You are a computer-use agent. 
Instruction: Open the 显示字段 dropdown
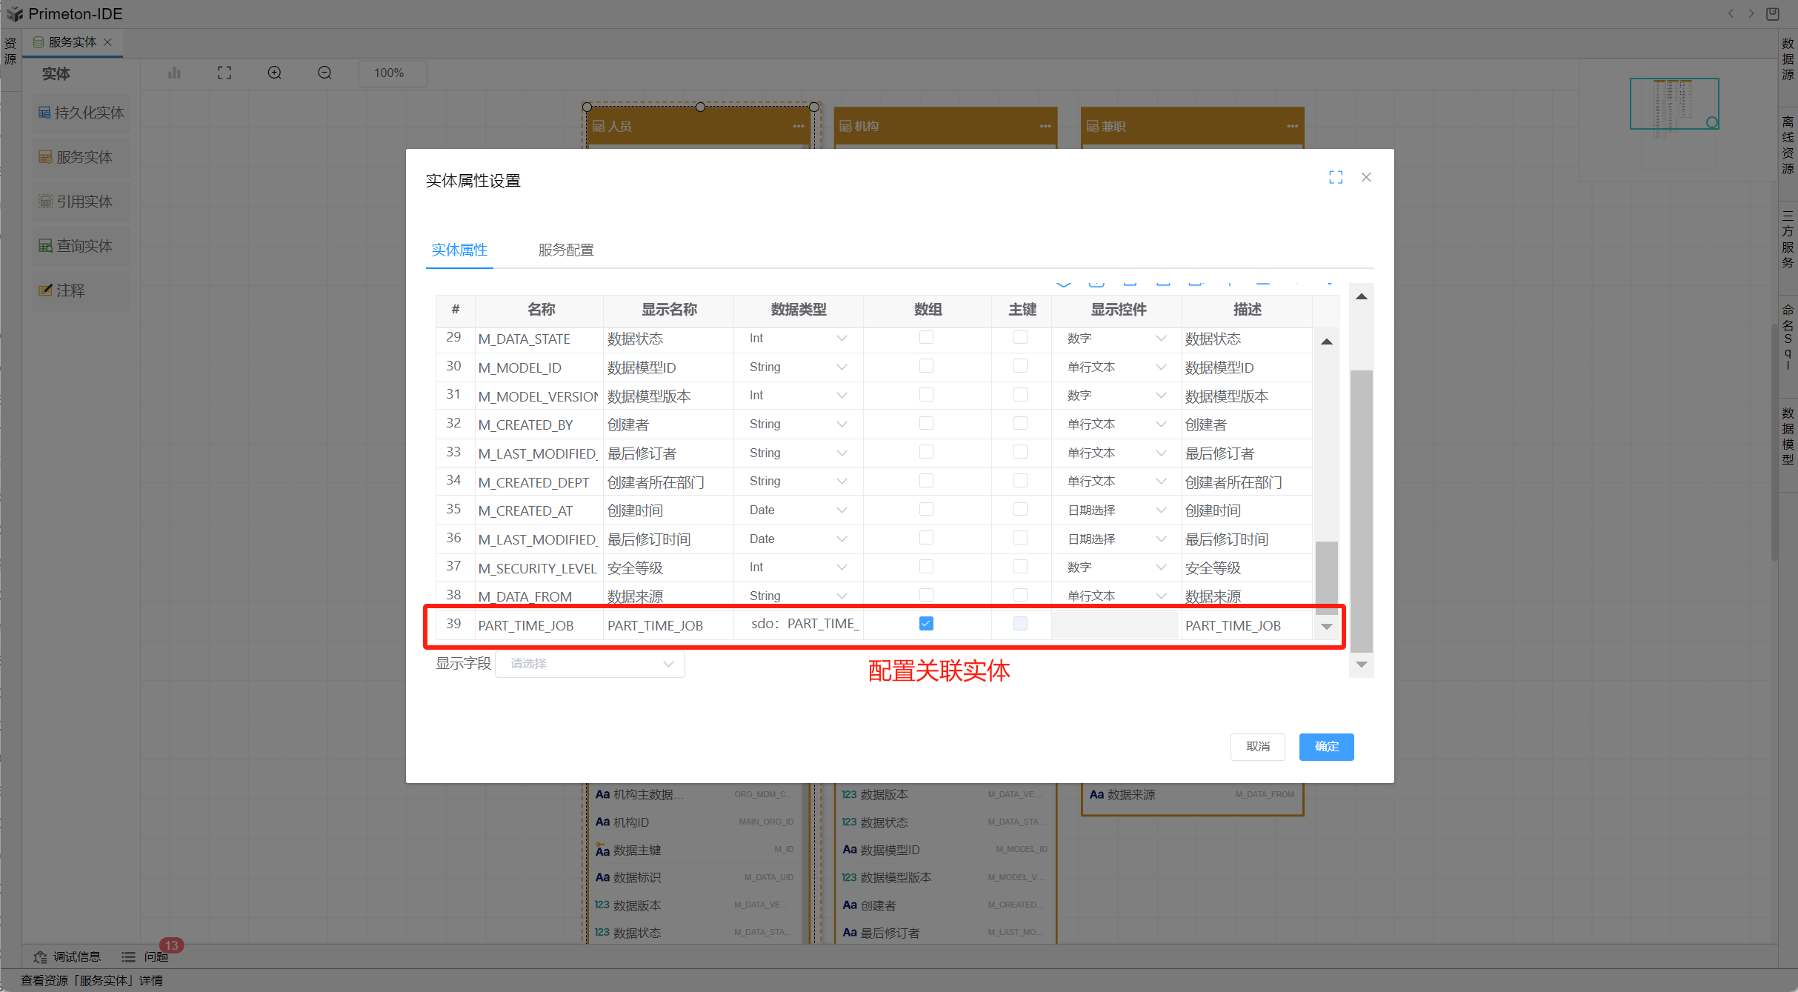coord(590,664)
